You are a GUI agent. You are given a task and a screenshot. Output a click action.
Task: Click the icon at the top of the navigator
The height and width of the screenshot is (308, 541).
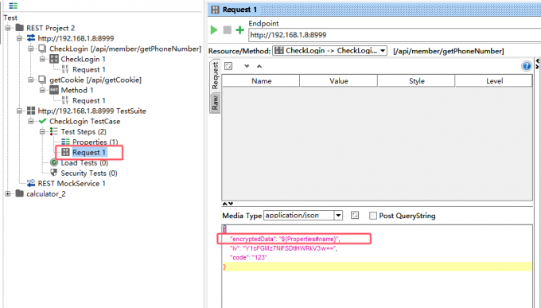pos(13,6)
